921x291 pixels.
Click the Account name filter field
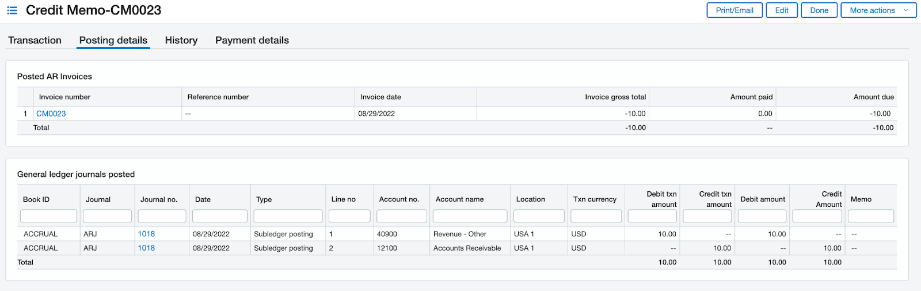coord(470,216)
